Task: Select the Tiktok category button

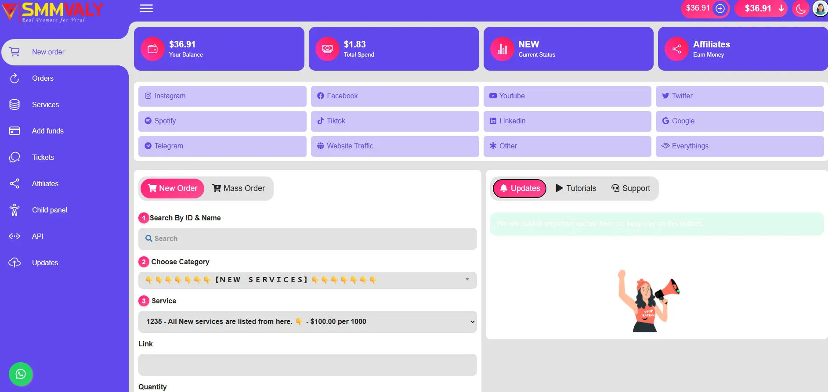Action: [x=395, y=121]
